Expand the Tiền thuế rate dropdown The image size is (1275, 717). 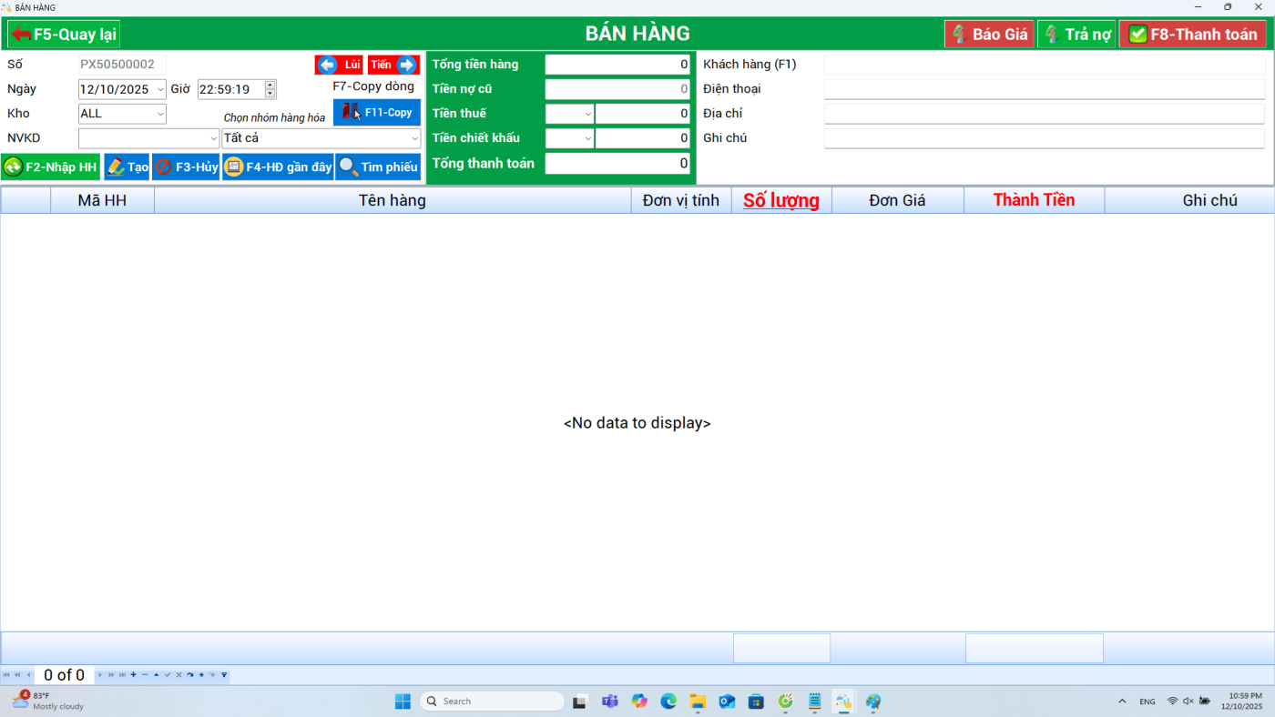pos(587,114)
